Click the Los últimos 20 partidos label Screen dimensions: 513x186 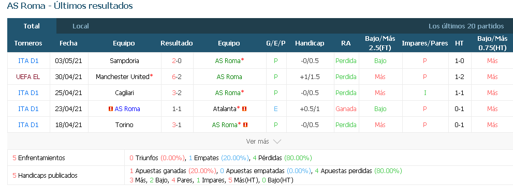pyautogui.click(x=466, y=26)
